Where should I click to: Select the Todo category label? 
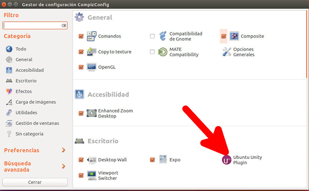click(21, 49)
